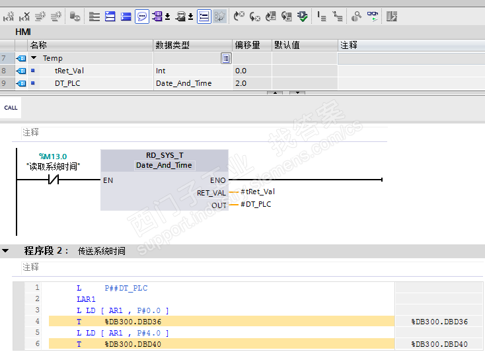This screenshot has width=485, height=354.
Task: Toggle free-form comments speech bubble icon
Action: point(142,17)
